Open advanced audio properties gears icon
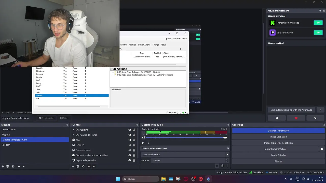The height and width of the screenshot is (183, 326). (143, 143)
